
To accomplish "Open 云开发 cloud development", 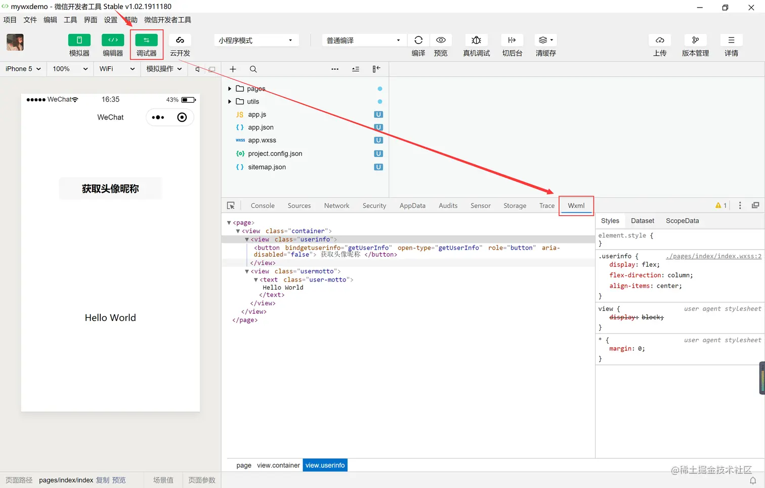I will (x=180, y=40).
